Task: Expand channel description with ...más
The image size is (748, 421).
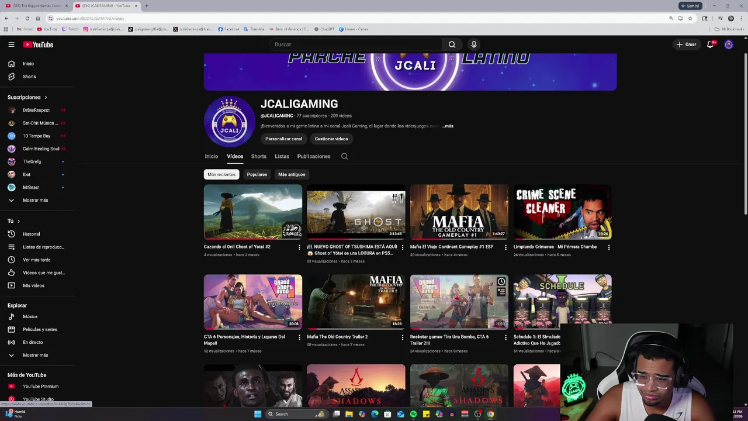Action: (x=447, y=126)
